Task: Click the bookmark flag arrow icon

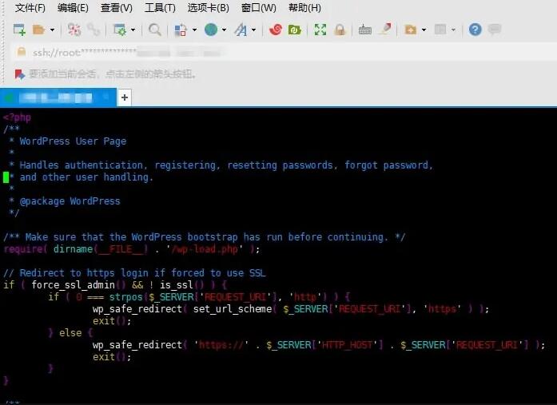Action: [x=19, y=74]
